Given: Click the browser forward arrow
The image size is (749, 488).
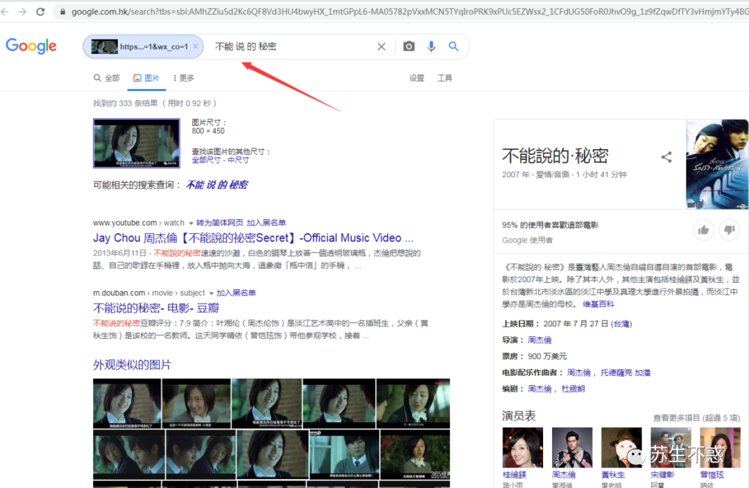Looking at the screenshot, I should (x=22, y=12).
